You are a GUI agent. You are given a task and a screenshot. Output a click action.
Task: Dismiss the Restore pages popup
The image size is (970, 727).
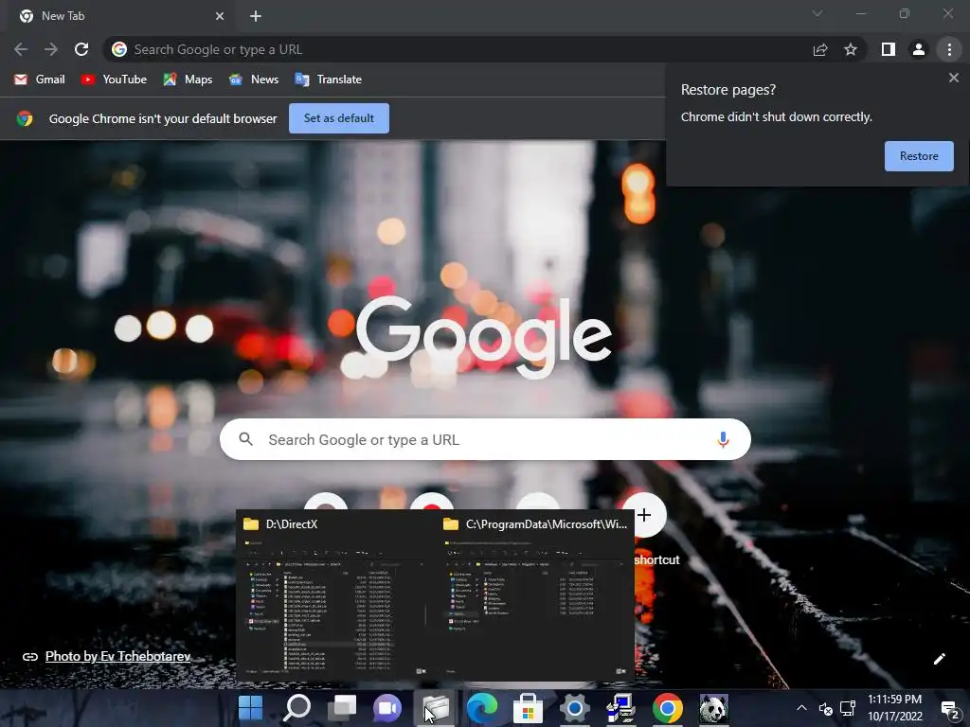tap(953, 78)
